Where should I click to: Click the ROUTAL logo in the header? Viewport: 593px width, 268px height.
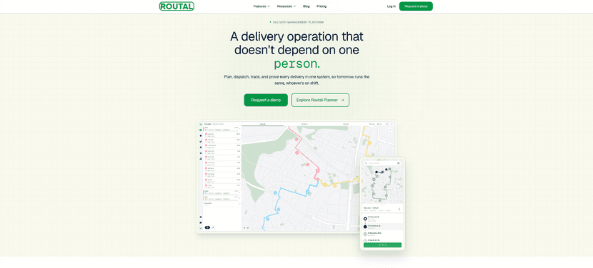pyautogui.click(x=176, y=6)
